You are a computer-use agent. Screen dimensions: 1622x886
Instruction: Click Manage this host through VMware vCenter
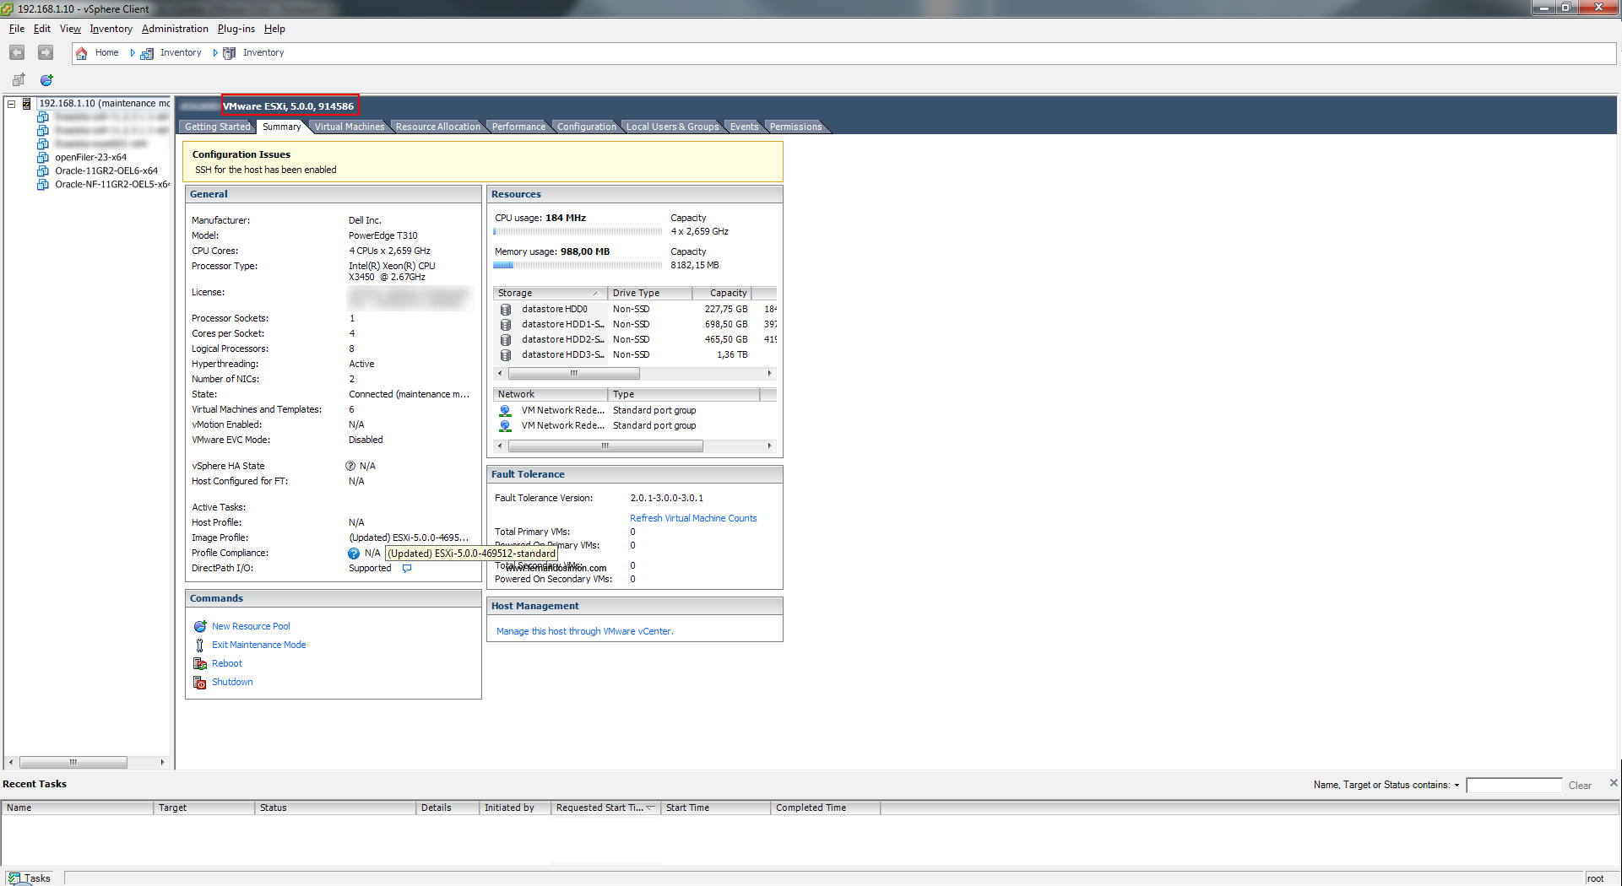point(584,632)
